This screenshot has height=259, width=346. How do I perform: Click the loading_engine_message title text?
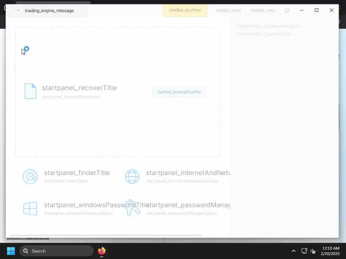[x=49, y=10]
